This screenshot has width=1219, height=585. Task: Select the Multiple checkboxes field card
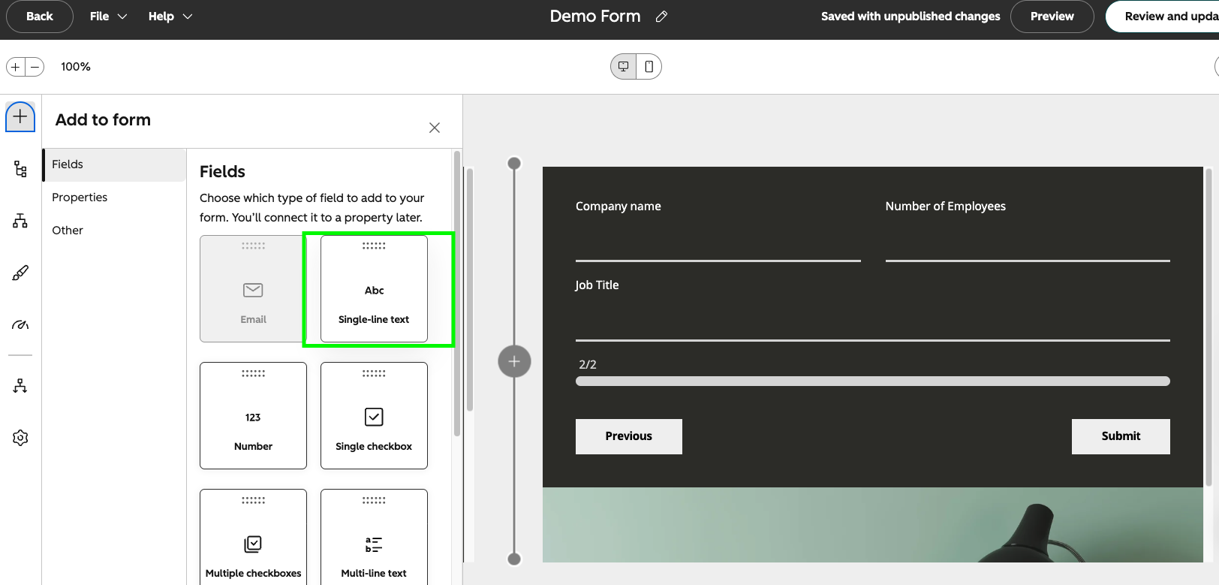253,537
